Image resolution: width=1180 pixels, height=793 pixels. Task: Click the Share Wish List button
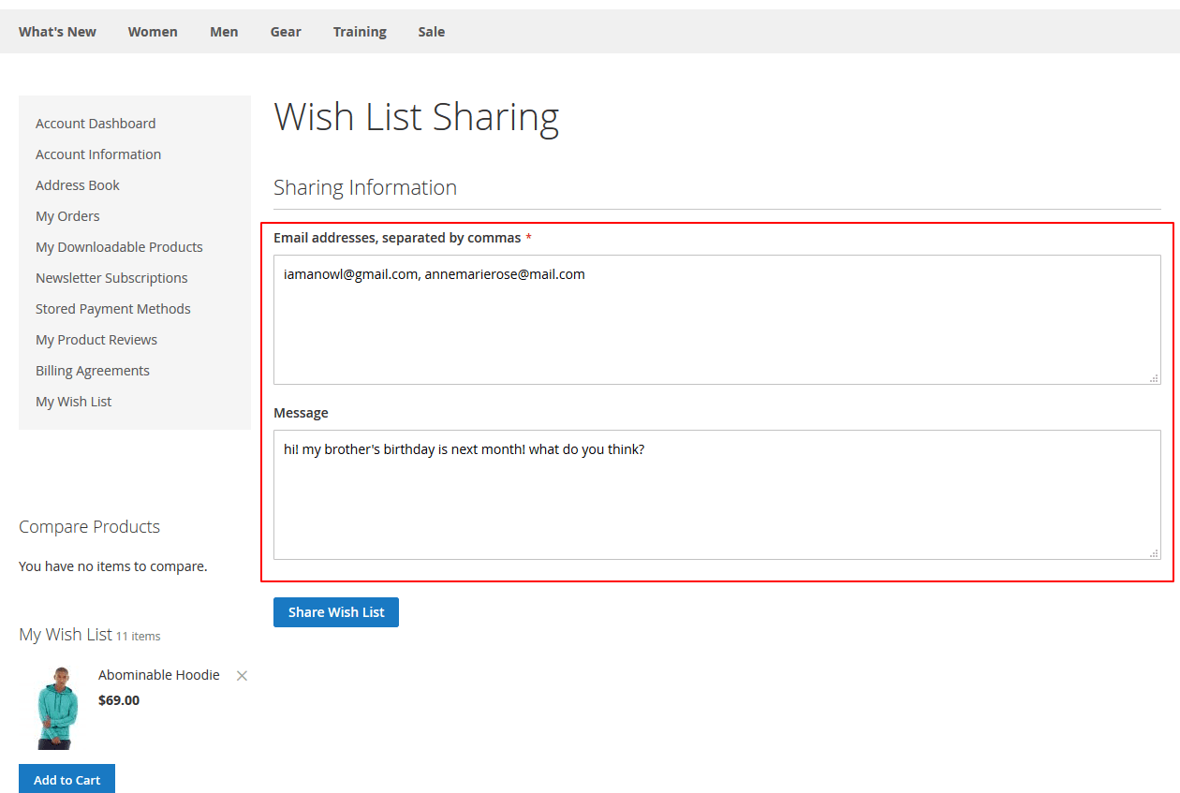(335, 611)
